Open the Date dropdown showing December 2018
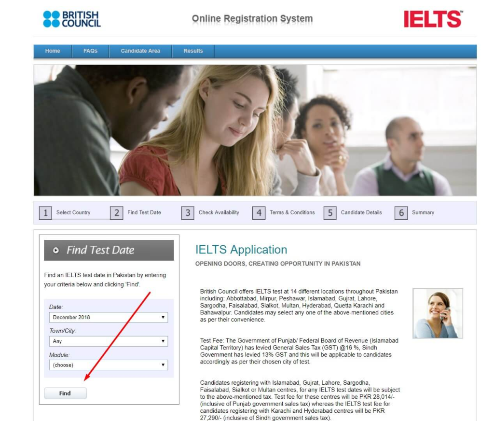 pos(109,317)
